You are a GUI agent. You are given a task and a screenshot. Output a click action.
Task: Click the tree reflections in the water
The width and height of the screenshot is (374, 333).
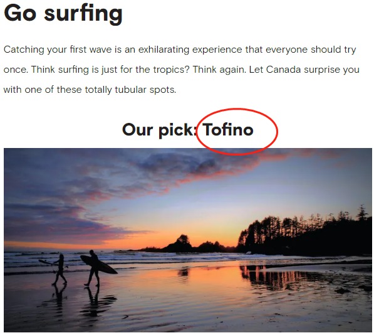274,275
